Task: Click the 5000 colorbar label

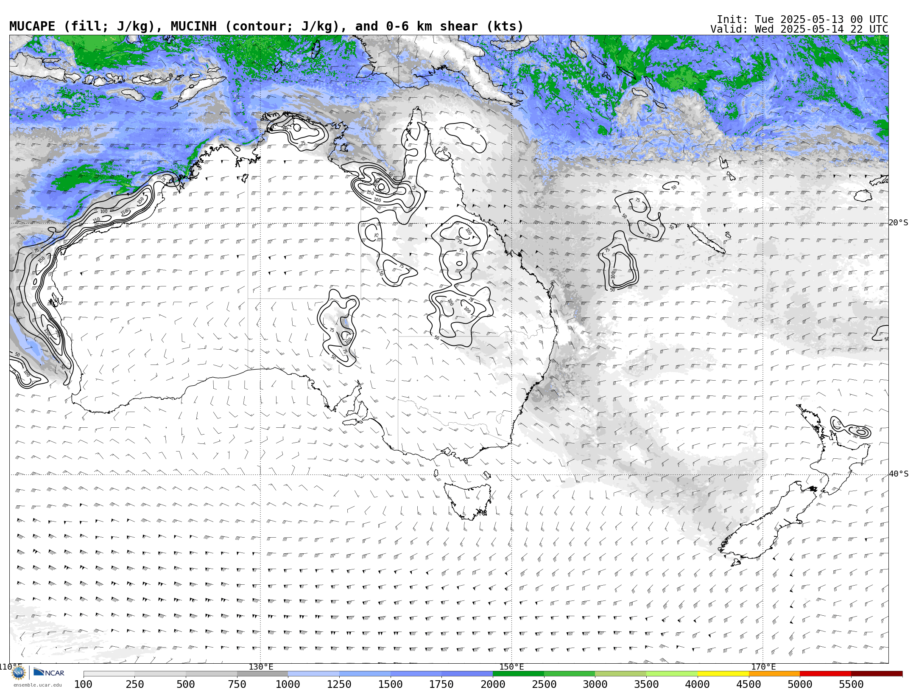Action: point(800,684)
